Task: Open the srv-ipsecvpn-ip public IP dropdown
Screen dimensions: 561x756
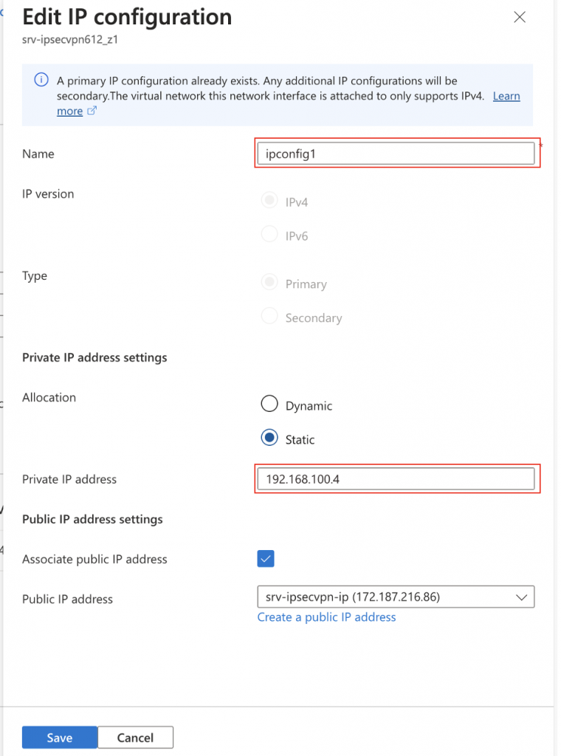Action: click(396, 597)
